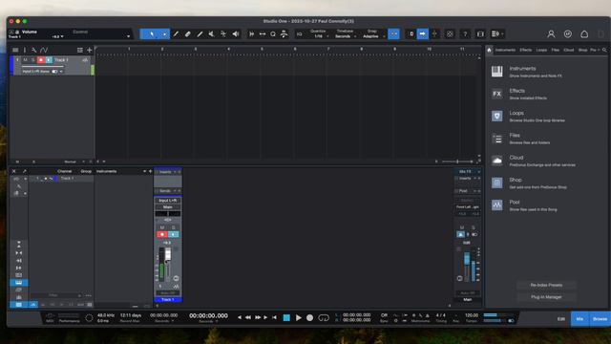Image resolution: width=611 pixels, height=344 pixels.
Task: Click the Shop bag icon in browser
Action: point(496,183)
